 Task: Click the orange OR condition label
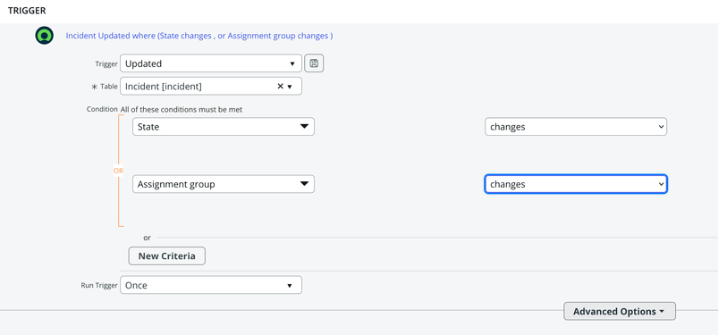[118, 171]
